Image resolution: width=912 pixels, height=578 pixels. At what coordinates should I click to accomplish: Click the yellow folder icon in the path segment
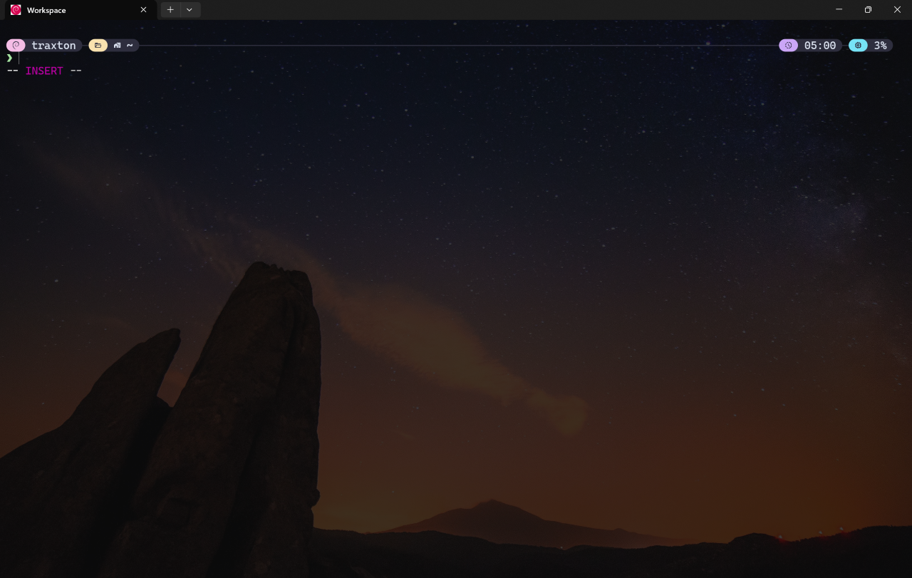[98, 45]
